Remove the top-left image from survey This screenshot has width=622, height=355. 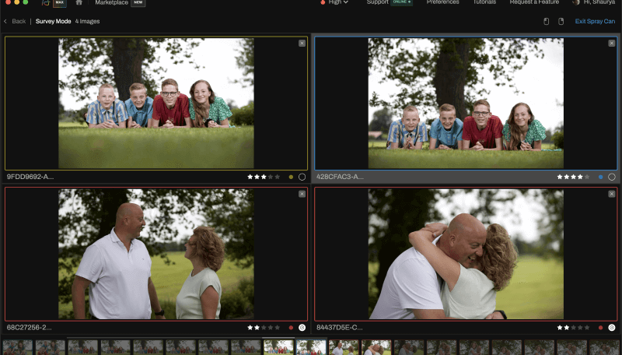coord(302,43)
